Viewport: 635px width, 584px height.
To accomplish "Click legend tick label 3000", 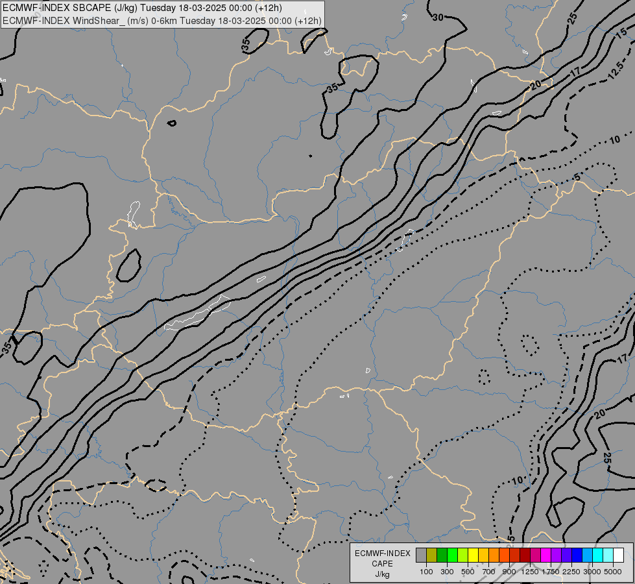I will (592, 572).
